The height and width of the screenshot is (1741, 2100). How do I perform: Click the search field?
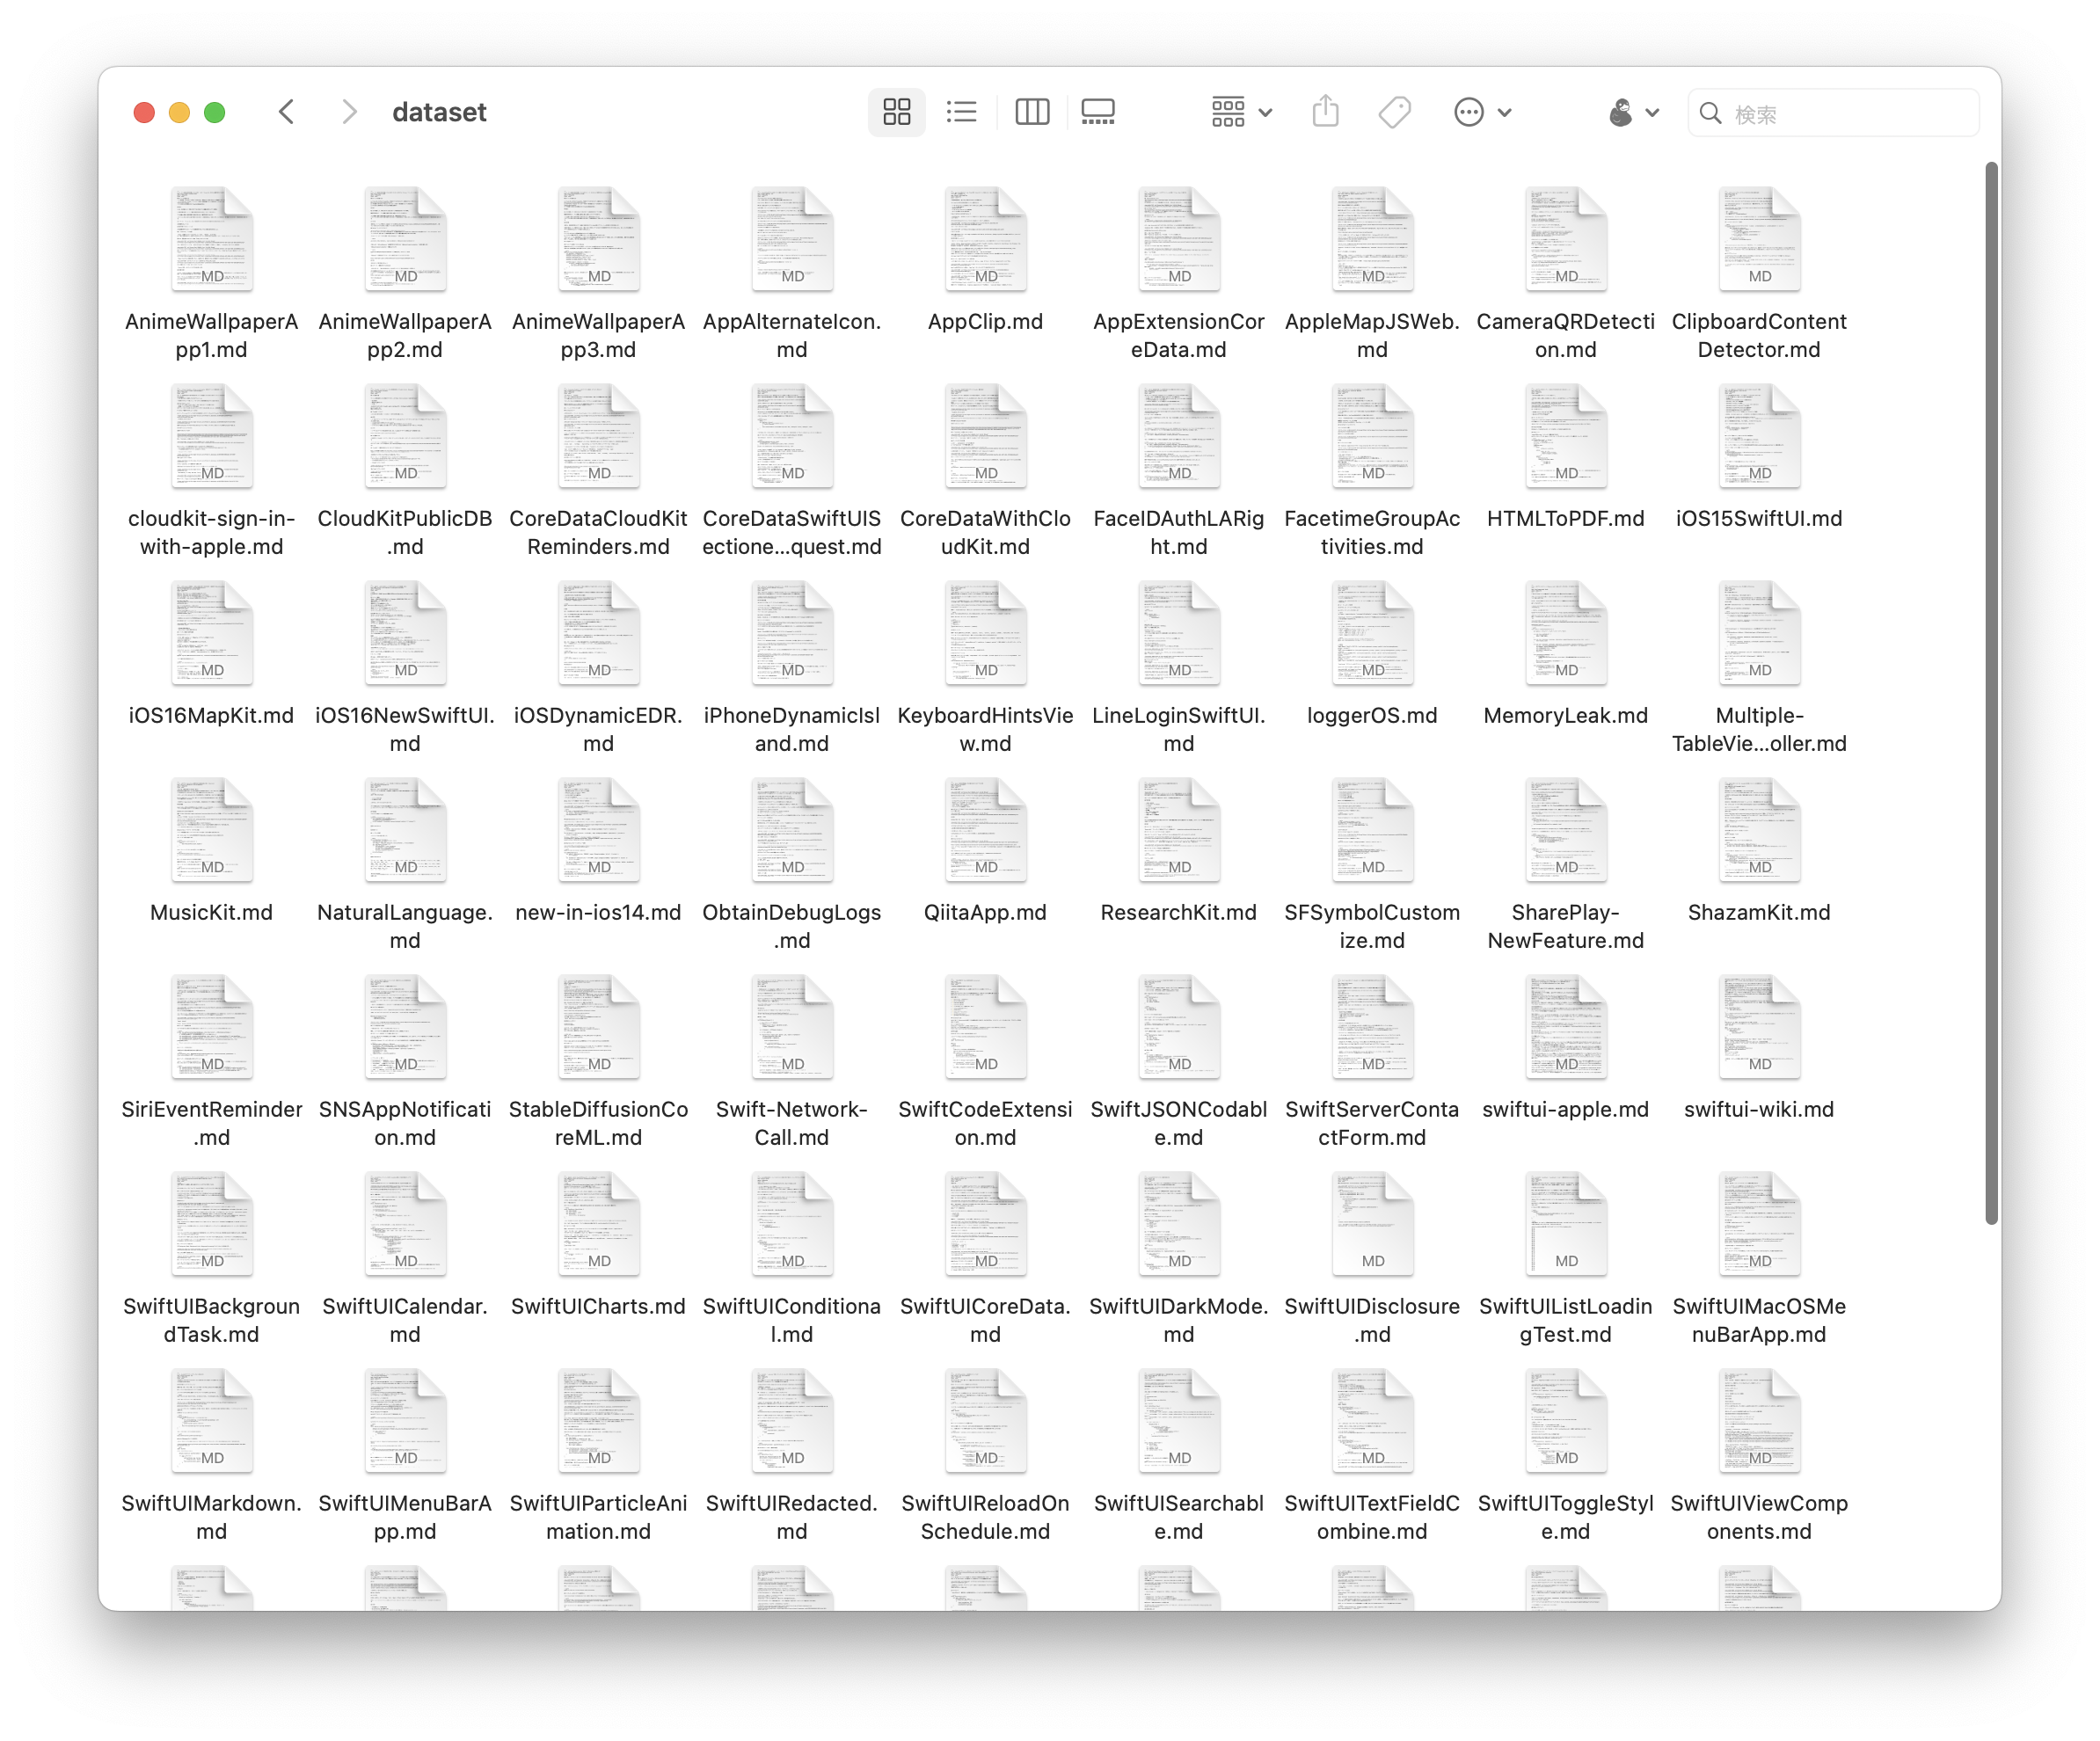[x=1833, y=113]
